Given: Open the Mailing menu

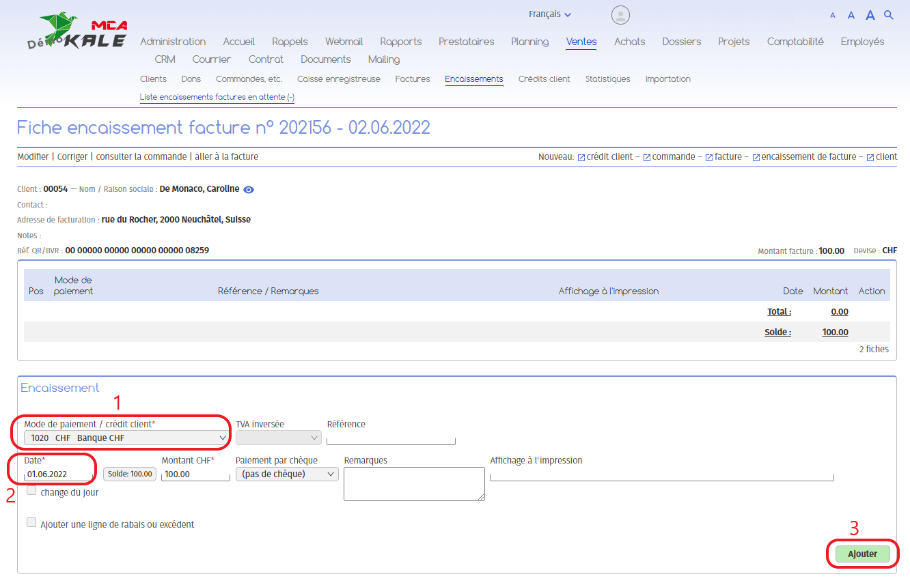Looking at the screenshot, I should 384,59.
